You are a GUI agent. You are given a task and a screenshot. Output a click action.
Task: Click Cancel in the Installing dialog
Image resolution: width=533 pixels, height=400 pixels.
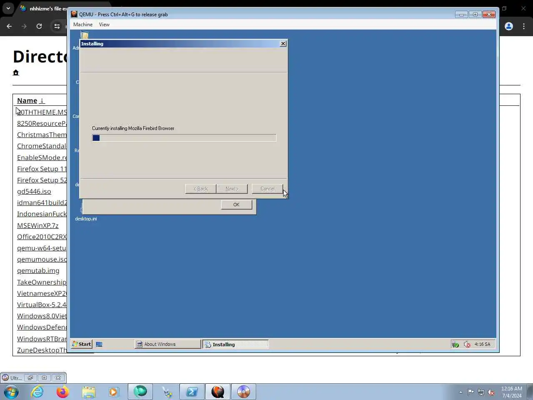click(x=267, y=189)
